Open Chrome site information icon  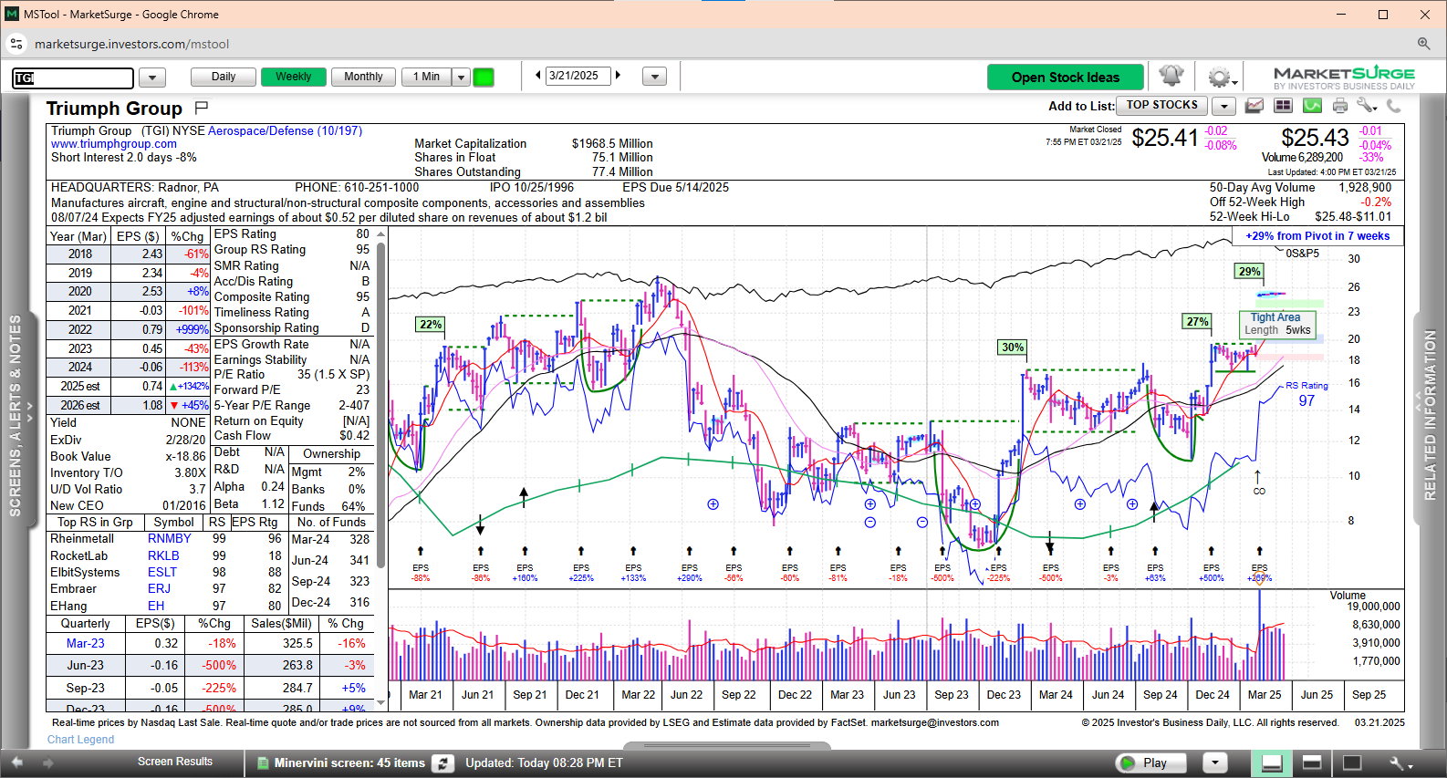click(16, 44)
